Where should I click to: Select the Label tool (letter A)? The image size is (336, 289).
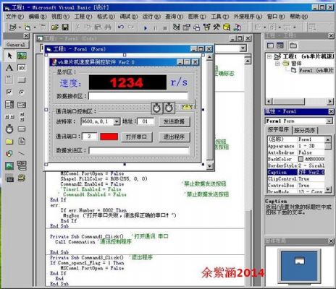coord(9,68)
